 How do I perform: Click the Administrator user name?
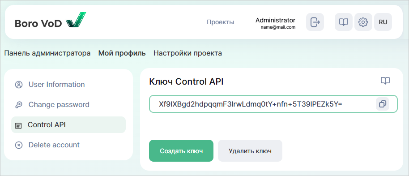pos(275,20)
